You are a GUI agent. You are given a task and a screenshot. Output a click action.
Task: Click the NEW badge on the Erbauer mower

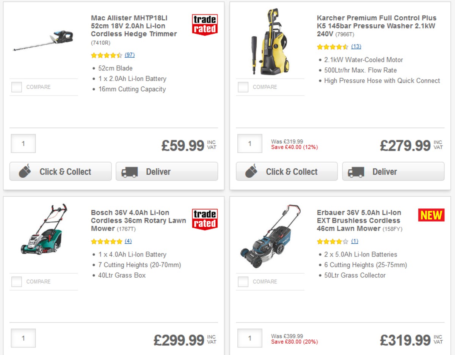click(431, 215)
